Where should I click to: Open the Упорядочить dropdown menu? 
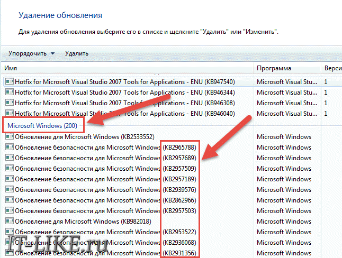click(31, 53)
